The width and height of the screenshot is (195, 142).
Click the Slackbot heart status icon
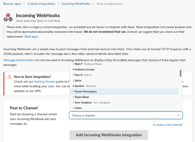pyautogui.click(x=73, y=86)
